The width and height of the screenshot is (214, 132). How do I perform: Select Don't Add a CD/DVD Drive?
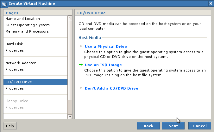coord(111,88)
